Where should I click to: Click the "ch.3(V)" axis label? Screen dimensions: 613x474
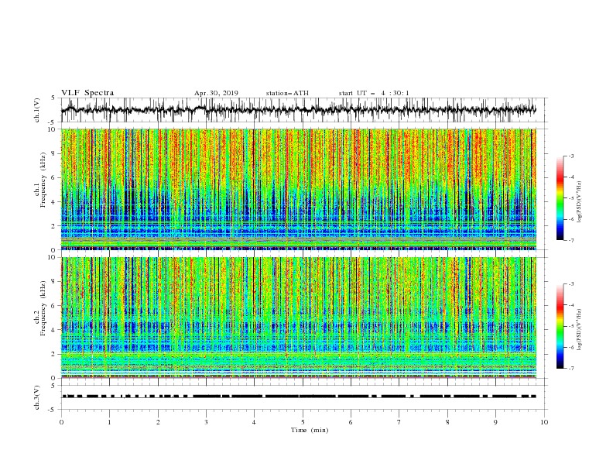point(37,397)
